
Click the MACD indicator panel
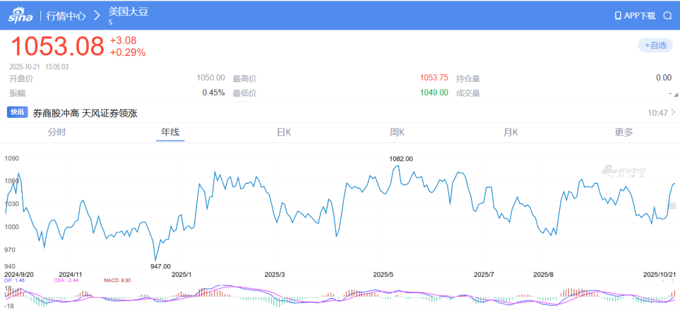[x=340, y=295]
